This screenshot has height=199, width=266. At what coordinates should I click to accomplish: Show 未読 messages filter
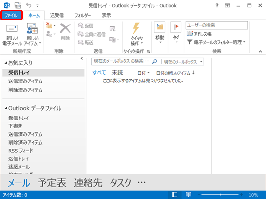tap(117, 73)
